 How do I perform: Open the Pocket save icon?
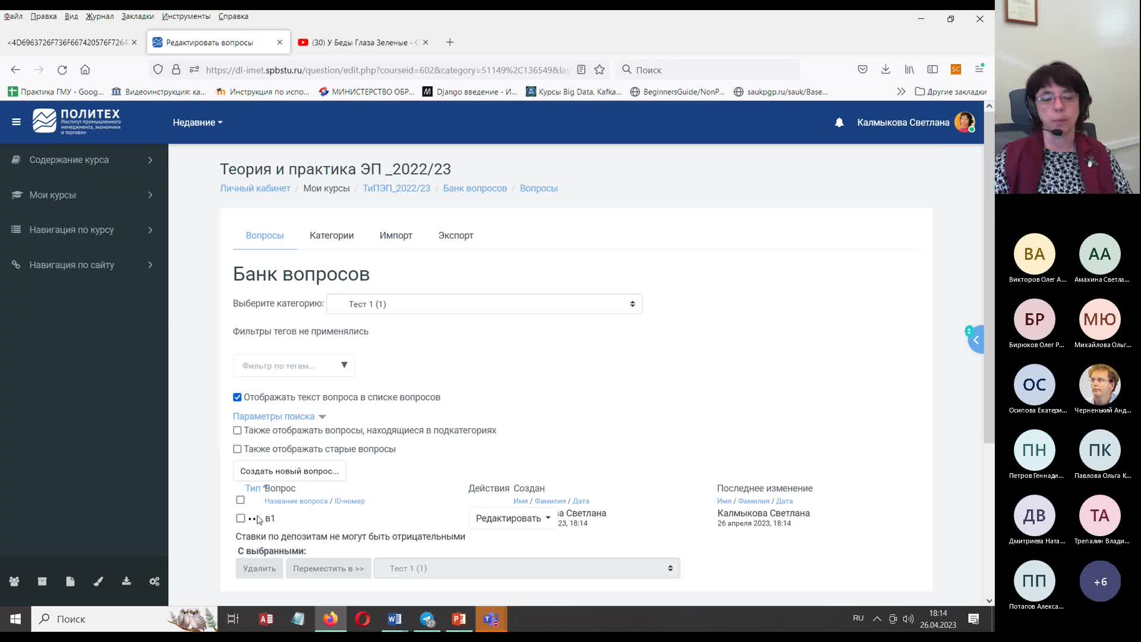[862, 70]
